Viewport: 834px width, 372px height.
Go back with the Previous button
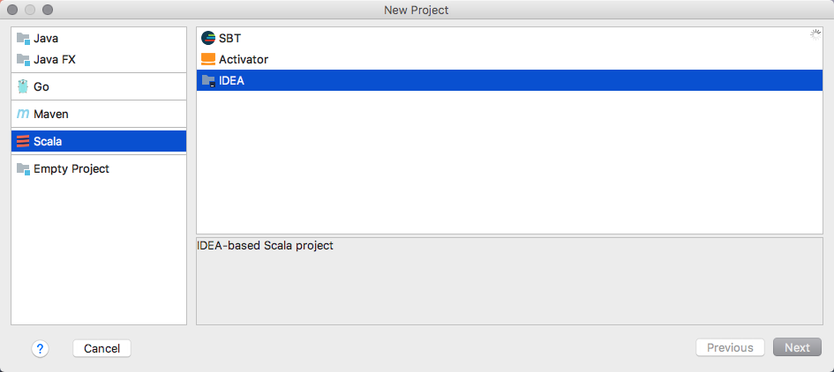[x=730, y=347]
